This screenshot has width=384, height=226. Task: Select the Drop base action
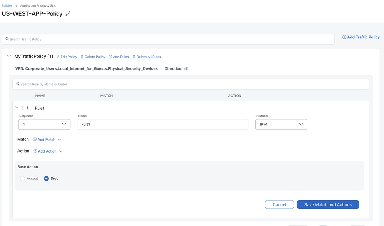point(46,179)
